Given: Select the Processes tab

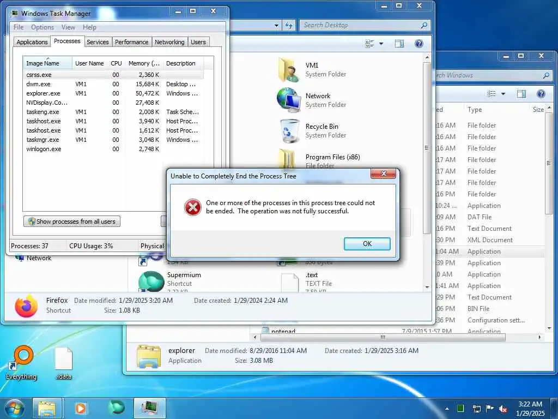Looking at the screenshot, I should coord(67,41).
